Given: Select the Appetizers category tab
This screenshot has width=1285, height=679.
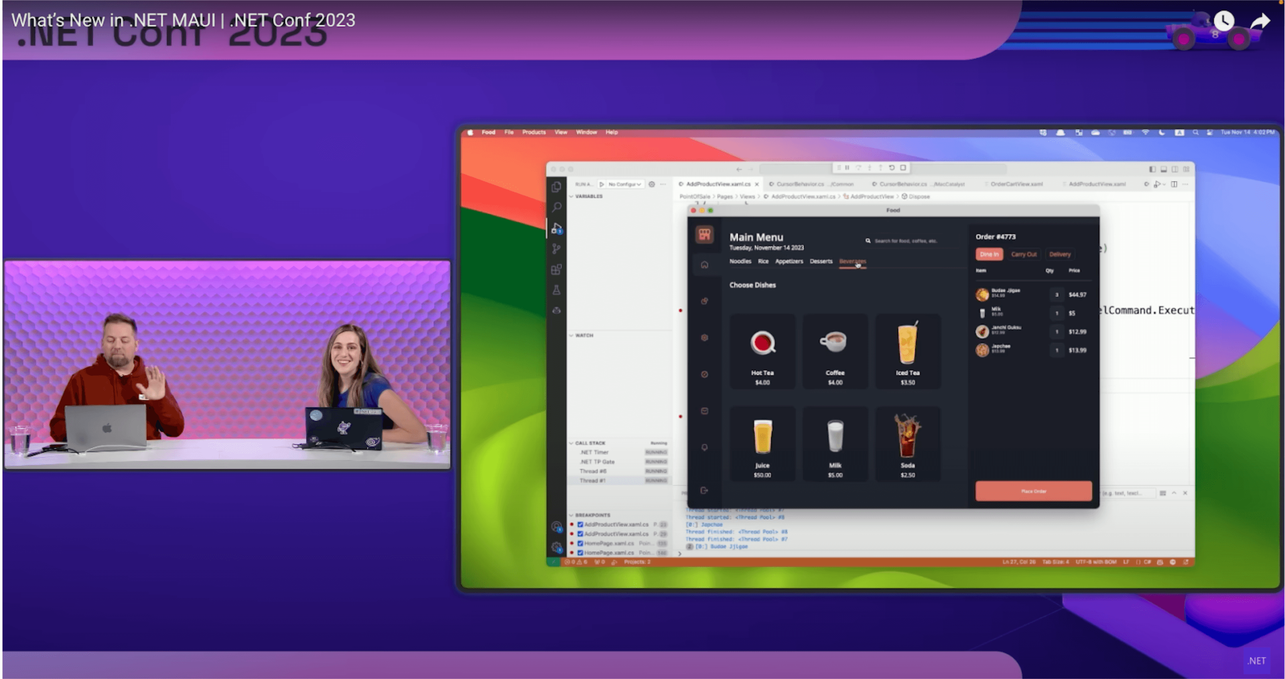Looking at the screenshot, I should coord(789,261).
